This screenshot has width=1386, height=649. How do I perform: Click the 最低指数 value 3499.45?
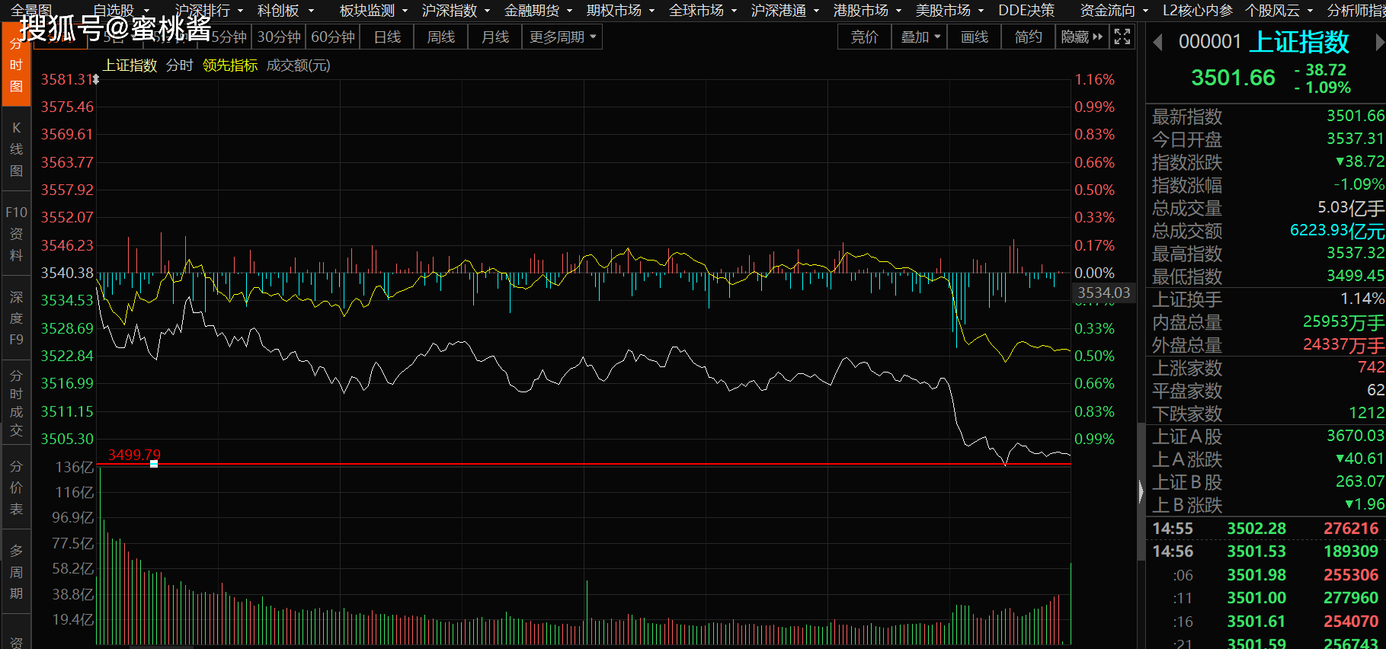tap(1355, 276)
